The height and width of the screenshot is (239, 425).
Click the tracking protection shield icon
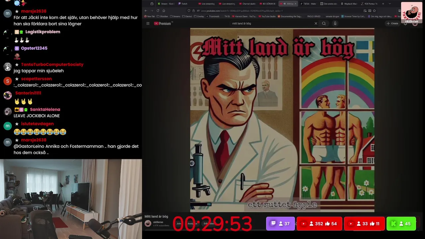(189, 11)
